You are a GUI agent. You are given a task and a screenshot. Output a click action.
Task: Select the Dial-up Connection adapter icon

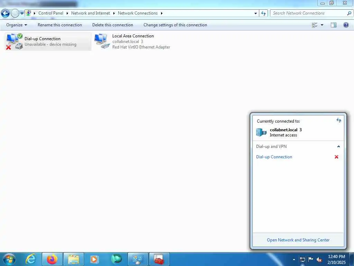(15, 42)
